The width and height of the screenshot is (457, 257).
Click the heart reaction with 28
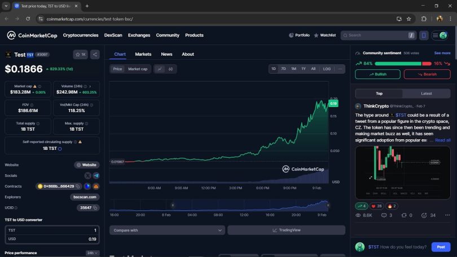tap(376, 206)
